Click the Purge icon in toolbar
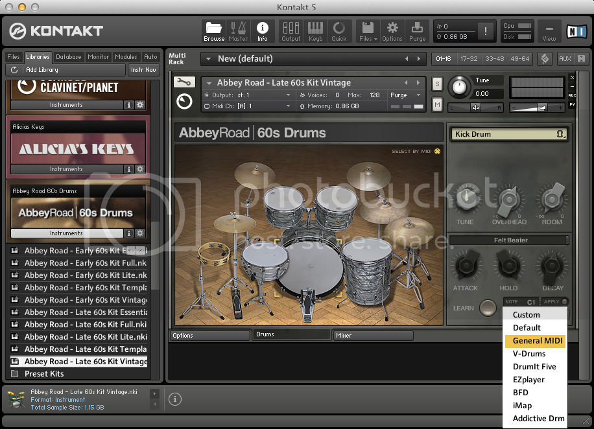 pos(418,30)
